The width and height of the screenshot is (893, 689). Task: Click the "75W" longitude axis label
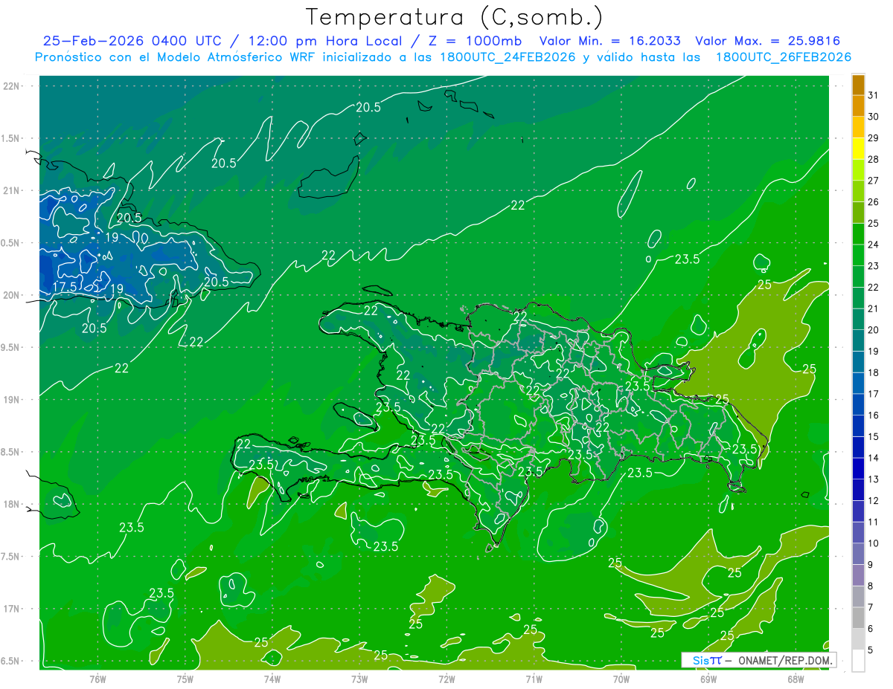185,679
